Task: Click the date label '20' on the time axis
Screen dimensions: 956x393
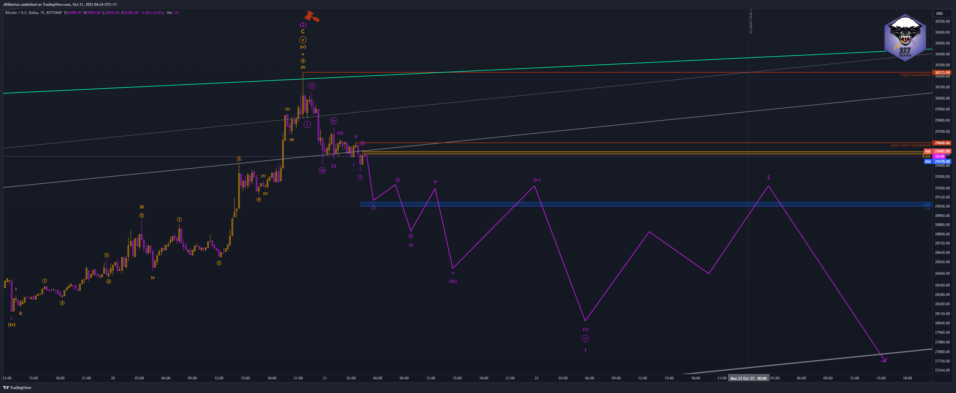Action: [113, 378]
